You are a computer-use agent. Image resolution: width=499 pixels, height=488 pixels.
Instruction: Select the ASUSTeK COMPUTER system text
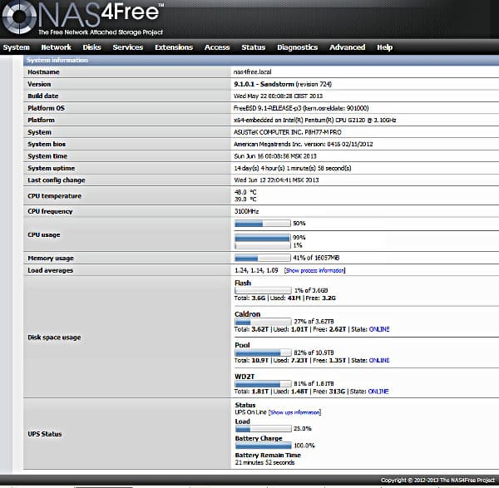pos(288,132)
